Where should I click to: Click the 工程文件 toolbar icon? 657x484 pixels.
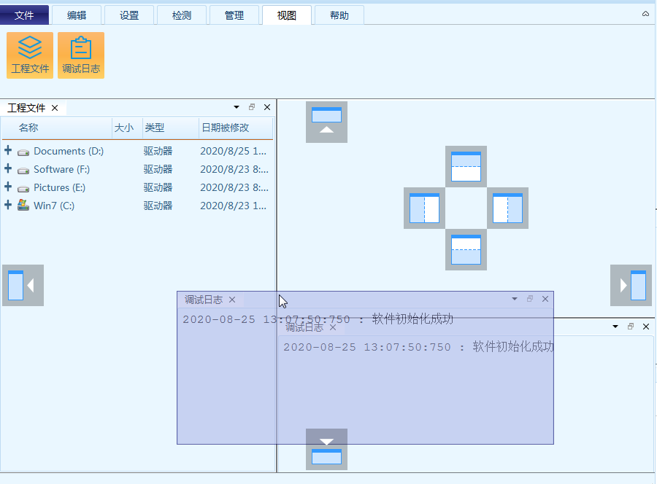click(30, 55)
